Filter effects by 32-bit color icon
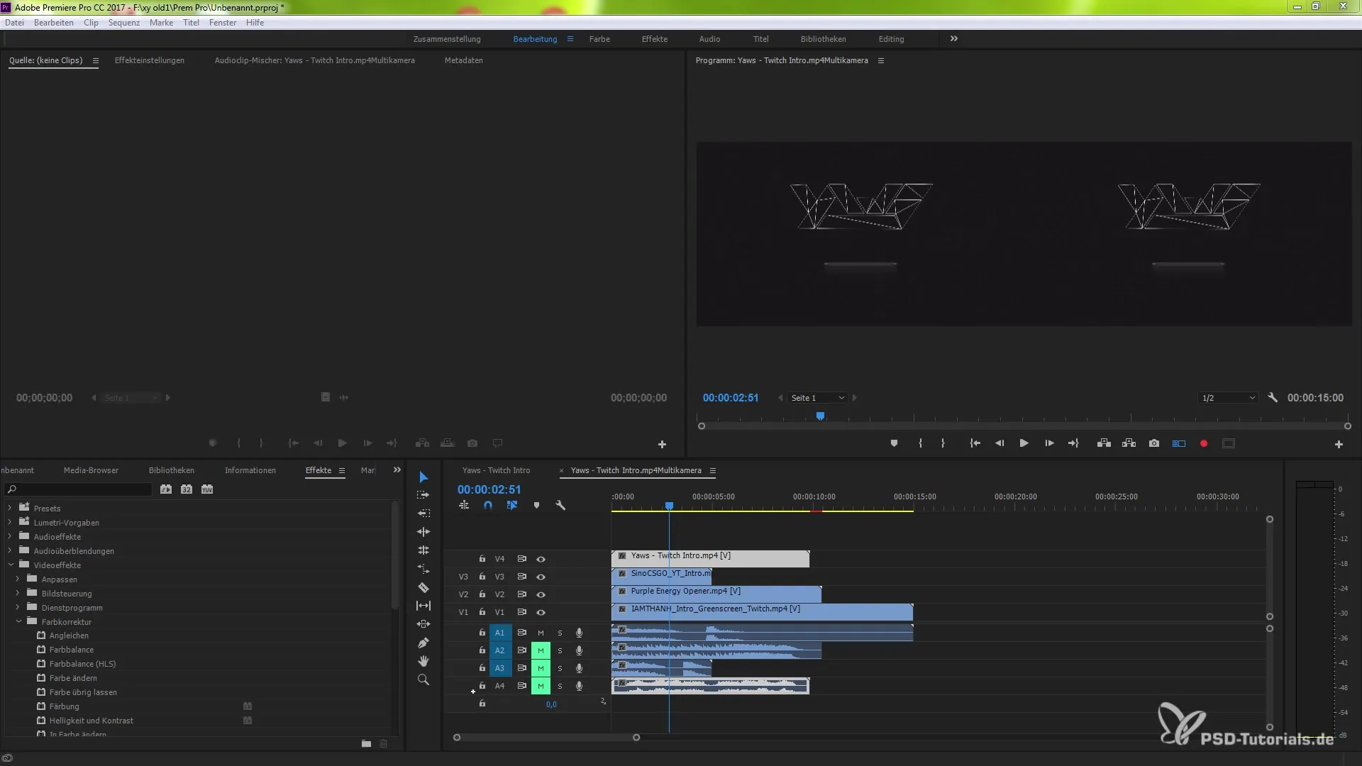This screenshot has height=766, width=1362. click(187, 489)
